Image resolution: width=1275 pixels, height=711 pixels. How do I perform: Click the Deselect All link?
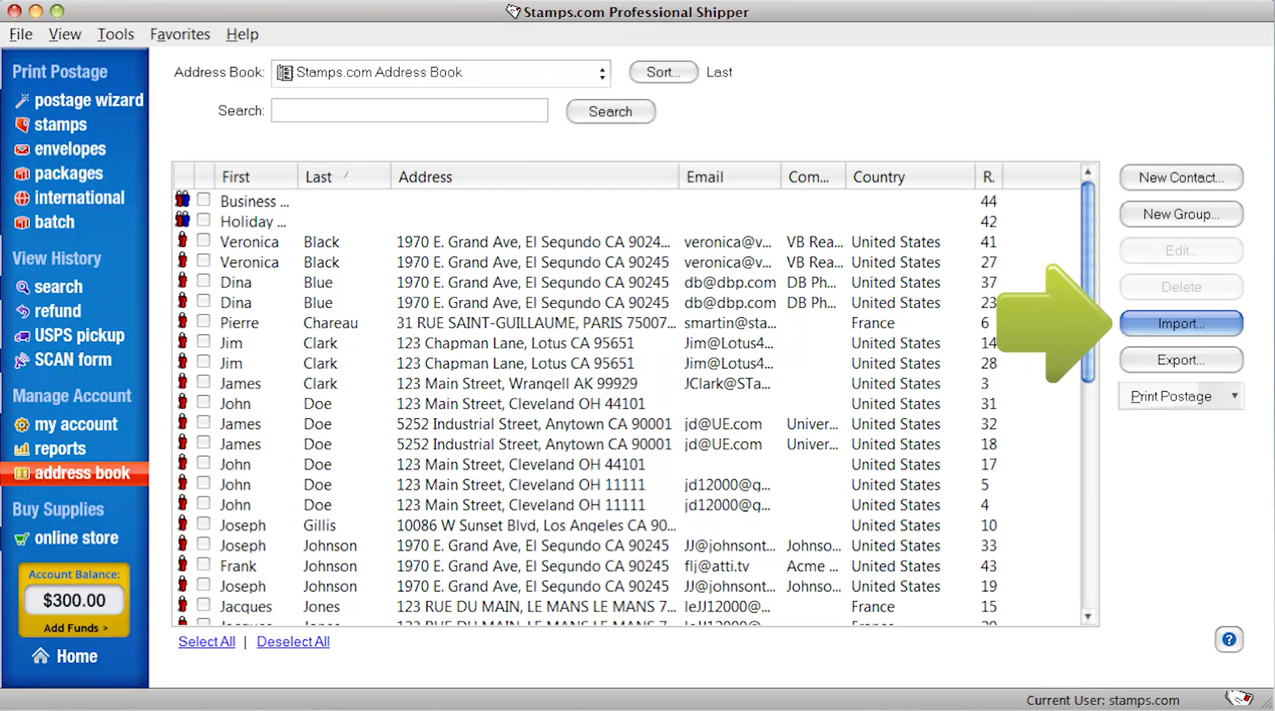(293, 641)
